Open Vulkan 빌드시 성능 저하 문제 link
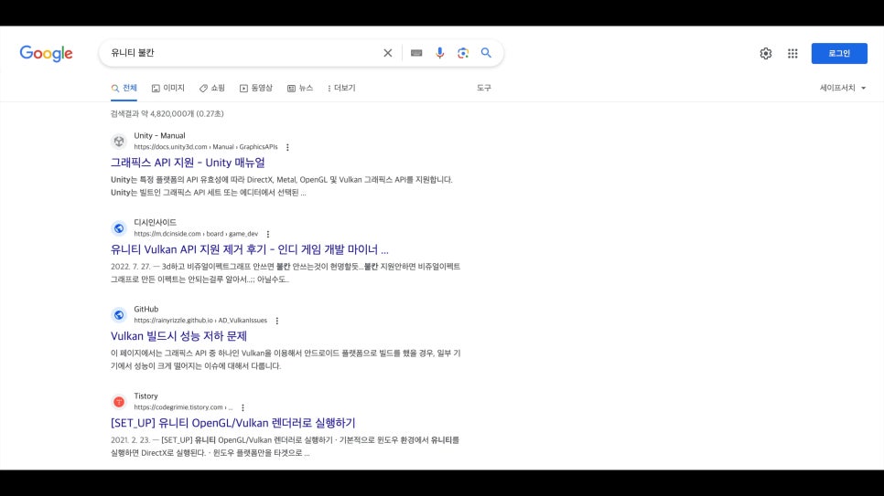 point(178,336)
